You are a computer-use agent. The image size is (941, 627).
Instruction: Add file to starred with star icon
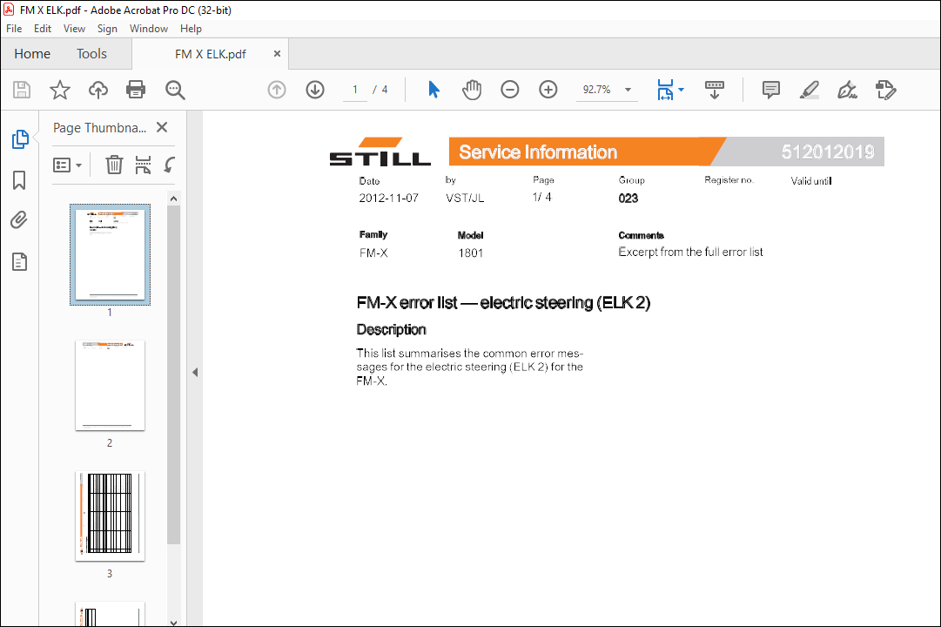point(59,90)
